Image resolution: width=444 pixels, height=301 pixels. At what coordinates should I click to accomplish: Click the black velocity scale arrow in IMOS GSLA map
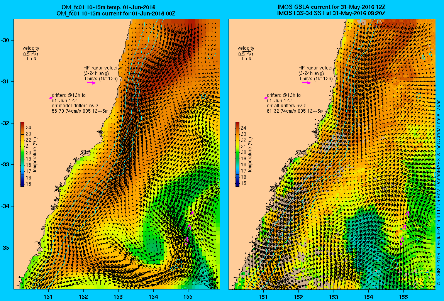coord(247,51)
